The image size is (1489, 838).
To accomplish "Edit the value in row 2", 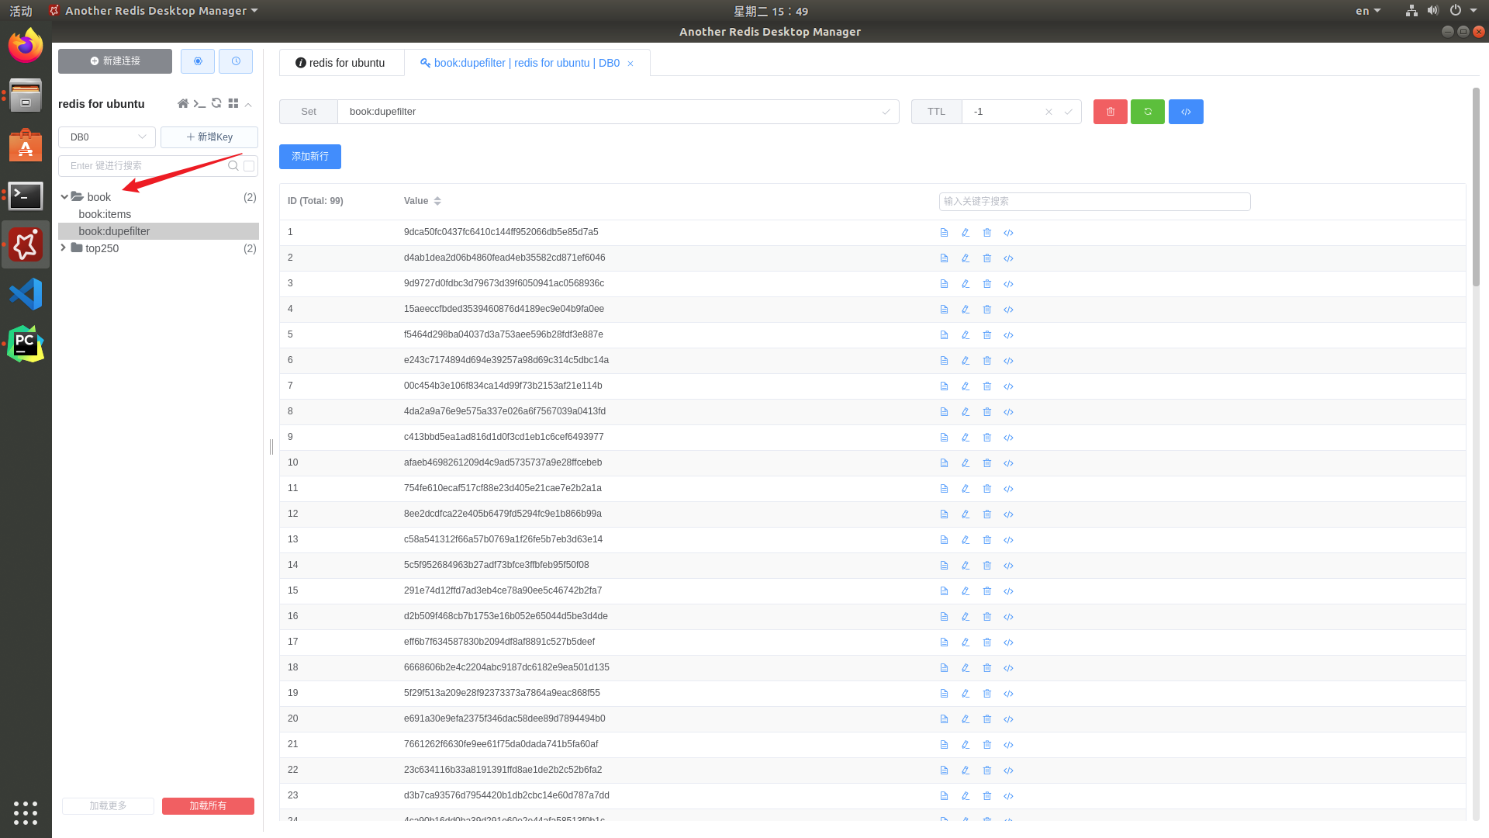I will [x=966, y=258].
